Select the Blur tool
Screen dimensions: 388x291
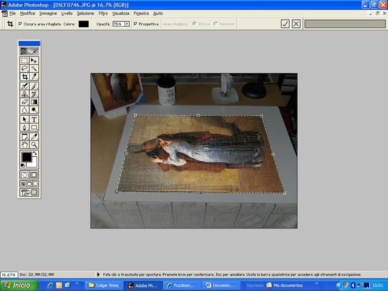pyautogui.click(x=24, y=110)
